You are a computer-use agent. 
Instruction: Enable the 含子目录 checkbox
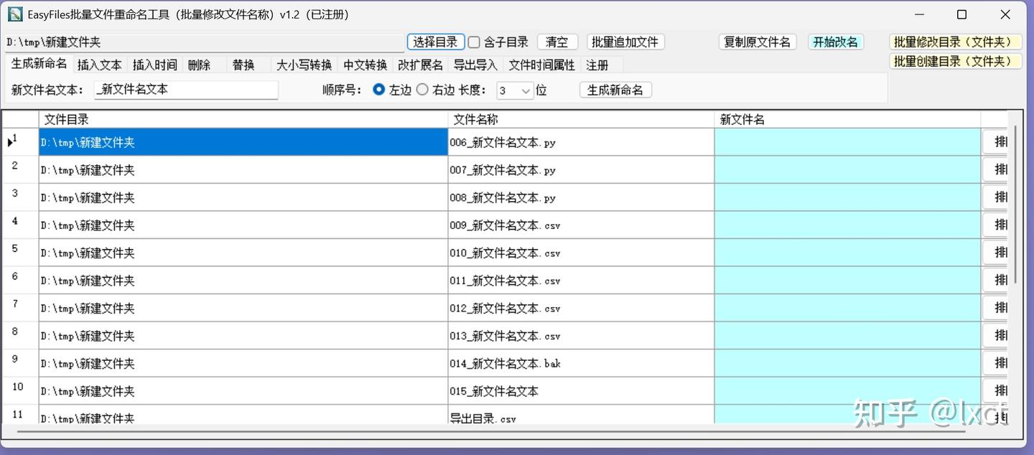[x=474, y=42]
